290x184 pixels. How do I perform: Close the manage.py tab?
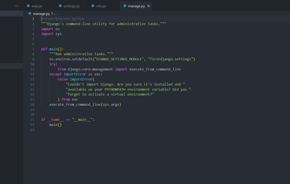pyautogui.click(x=149, y=6)
